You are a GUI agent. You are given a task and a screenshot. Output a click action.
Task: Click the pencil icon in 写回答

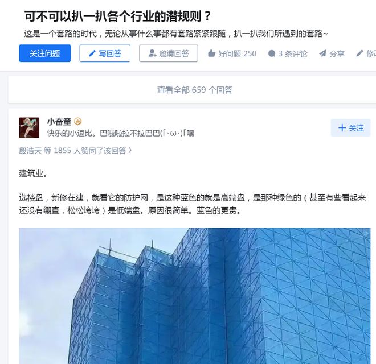tap(92, 53)
